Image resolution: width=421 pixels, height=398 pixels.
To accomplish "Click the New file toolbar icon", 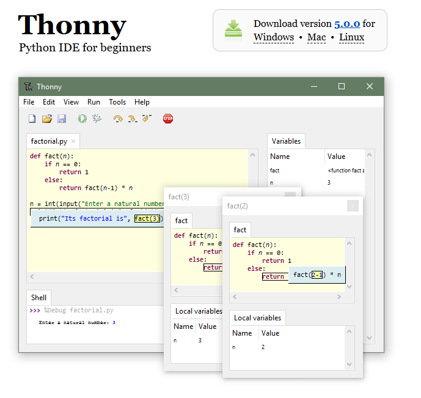I will click(x=32, y=119).
